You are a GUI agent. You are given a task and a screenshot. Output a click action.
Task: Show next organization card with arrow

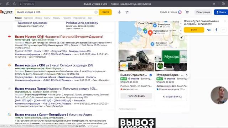click(x=187, y=75)
